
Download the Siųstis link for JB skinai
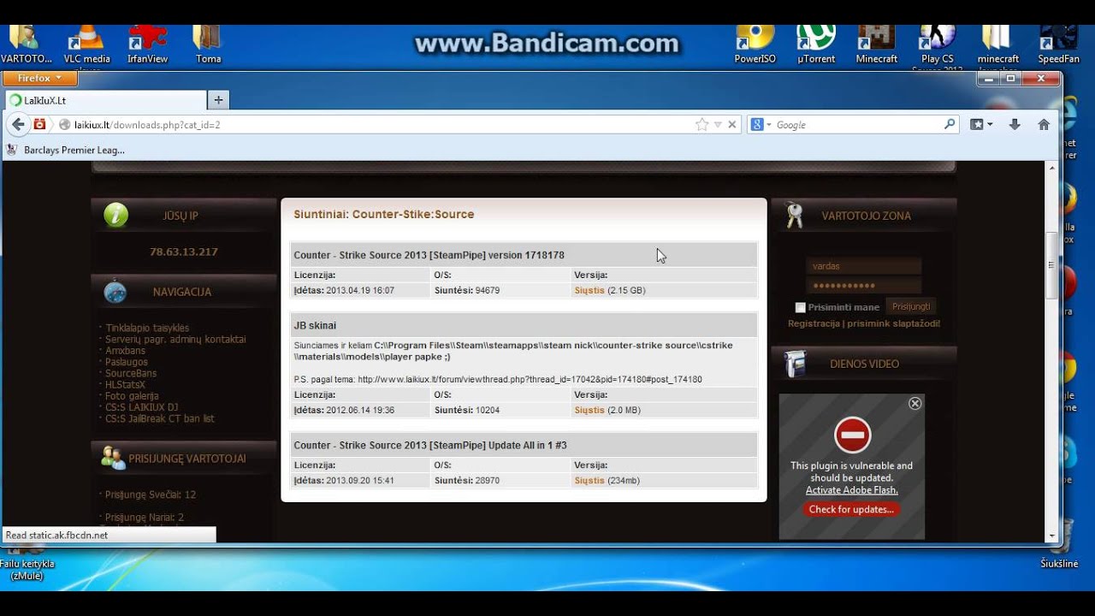[589, 410]
